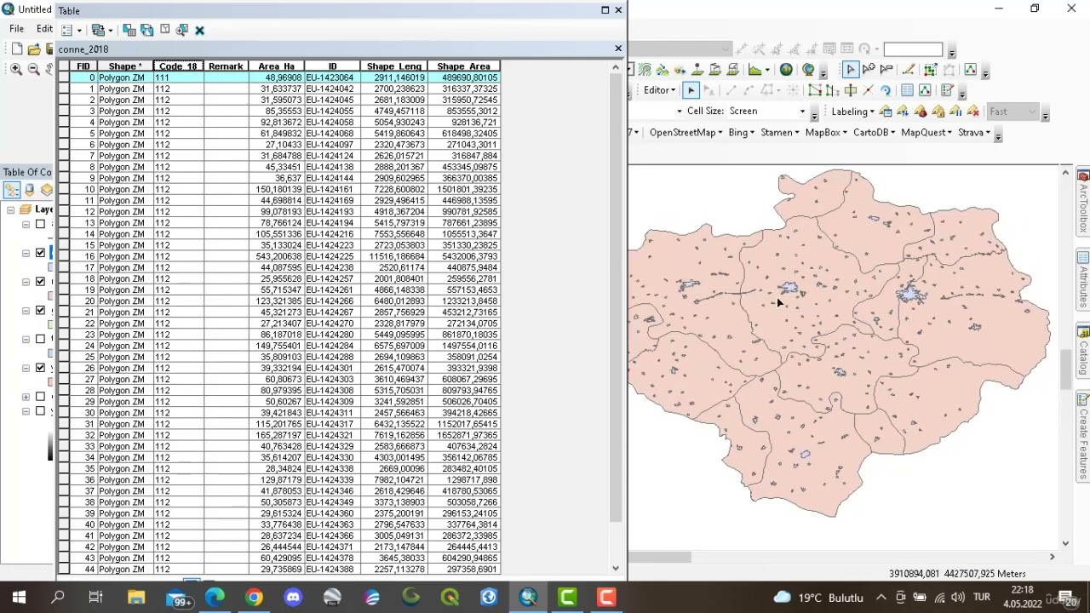The height and width of the screenshot is (613, 1090).
Task: Click the Open folder icon
Action: point(34,49)
